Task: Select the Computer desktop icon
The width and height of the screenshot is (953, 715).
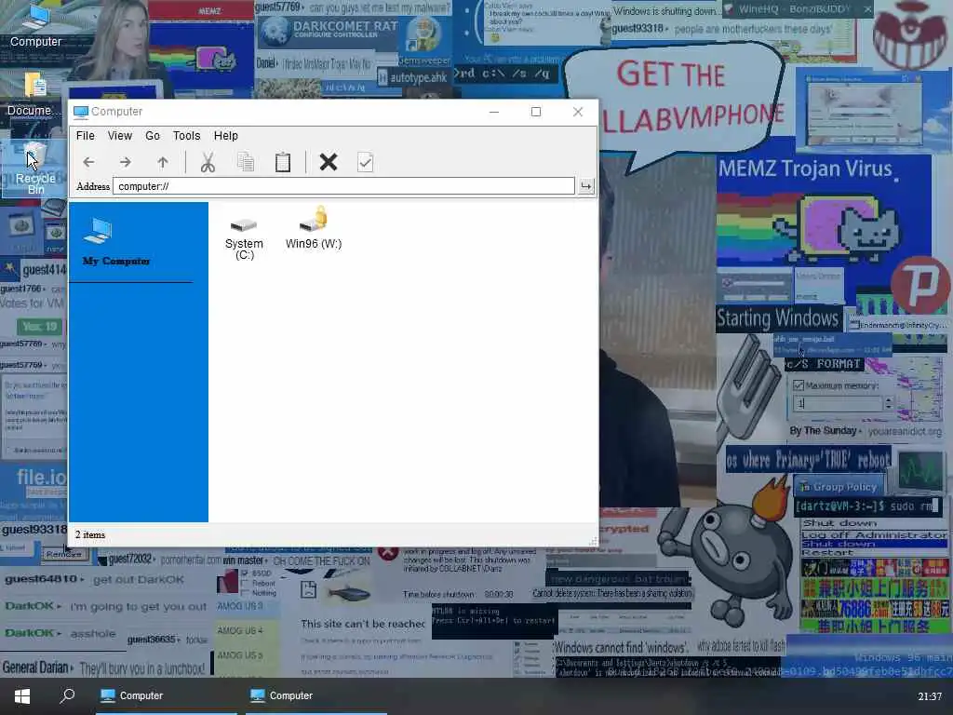Action: point(35,25)
